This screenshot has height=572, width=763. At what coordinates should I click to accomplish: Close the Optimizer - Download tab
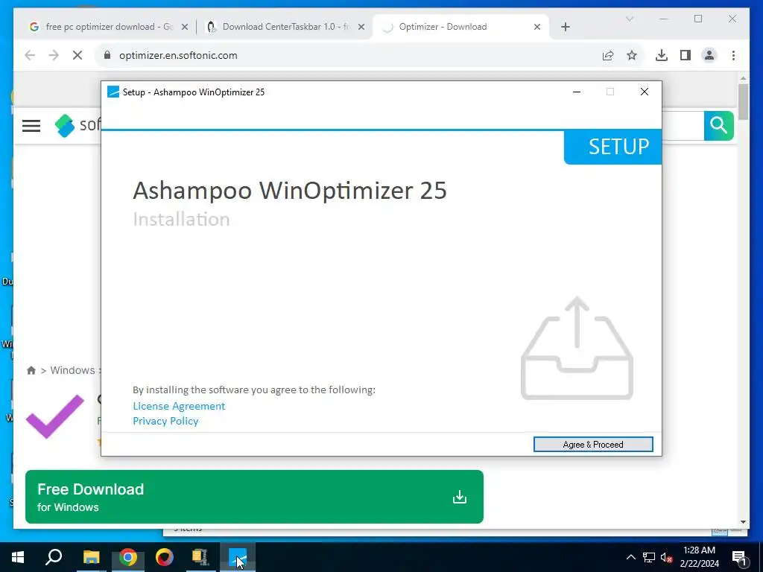(537, 28)
